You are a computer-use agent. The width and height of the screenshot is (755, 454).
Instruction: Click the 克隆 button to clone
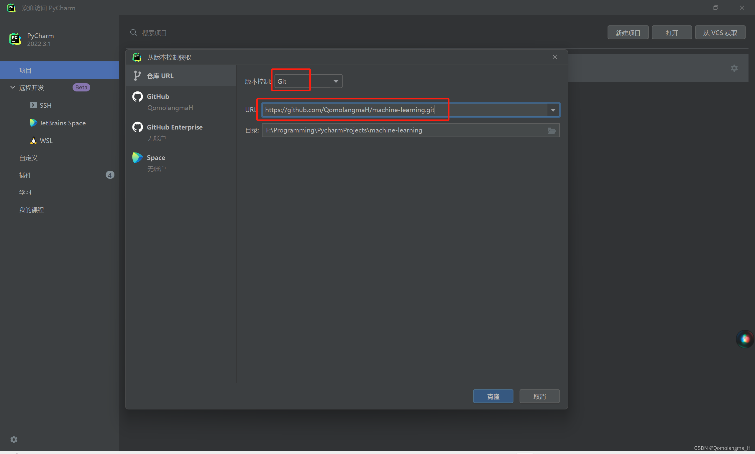493,396
